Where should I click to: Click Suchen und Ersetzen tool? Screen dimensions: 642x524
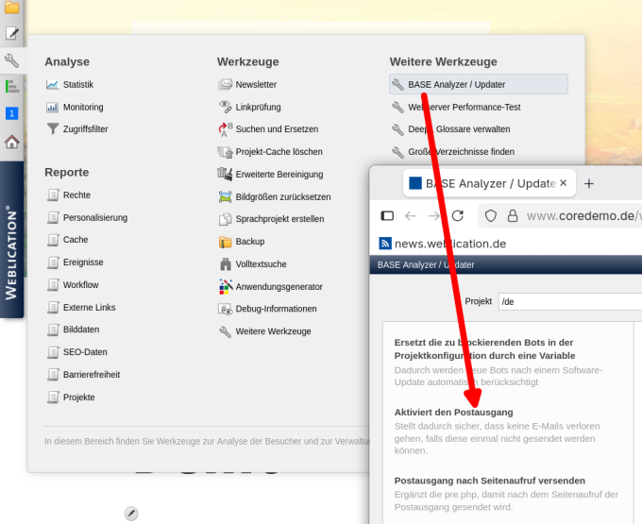(x=277, y=129)
